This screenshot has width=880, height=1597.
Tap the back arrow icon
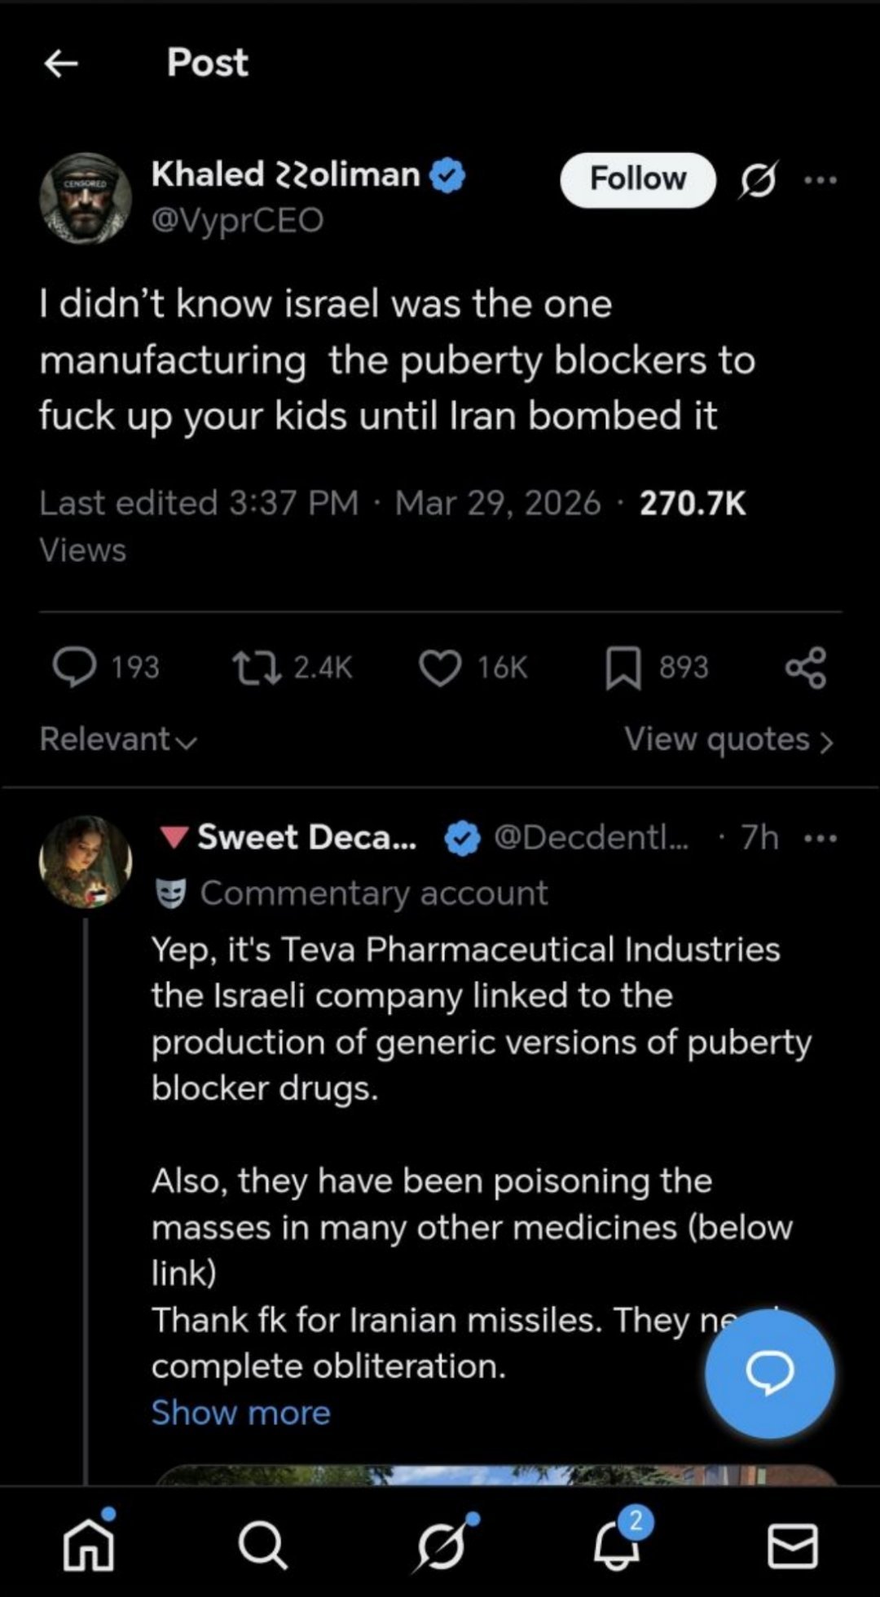click(x=61, y=63)
